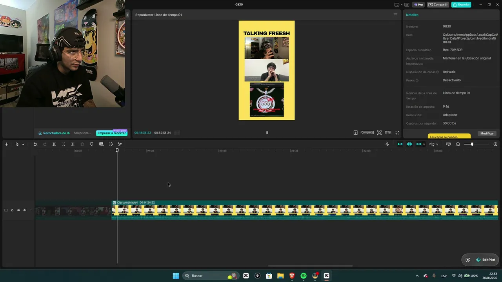Click the trash delete icon in timeline toolbar

(x=82, y=144)
